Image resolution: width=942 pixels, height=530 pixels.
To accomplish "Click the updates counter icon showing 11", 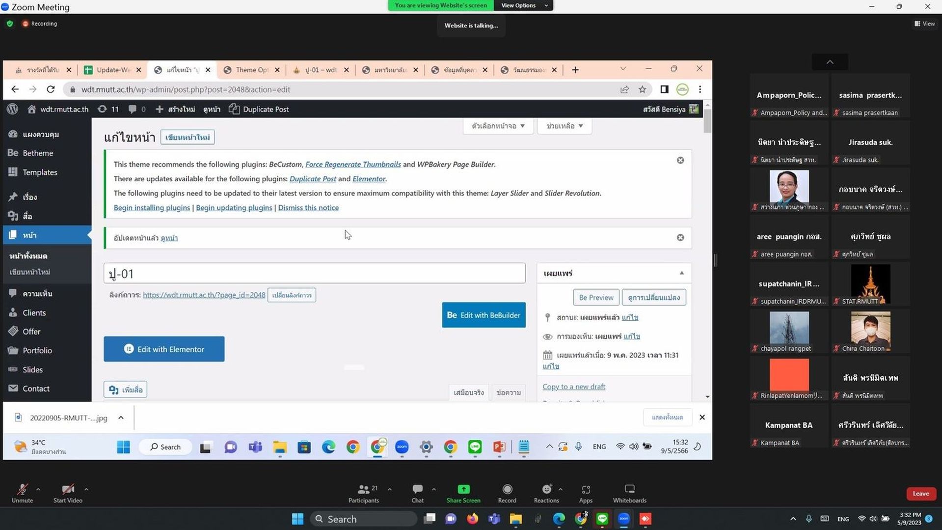I will 108,109.
